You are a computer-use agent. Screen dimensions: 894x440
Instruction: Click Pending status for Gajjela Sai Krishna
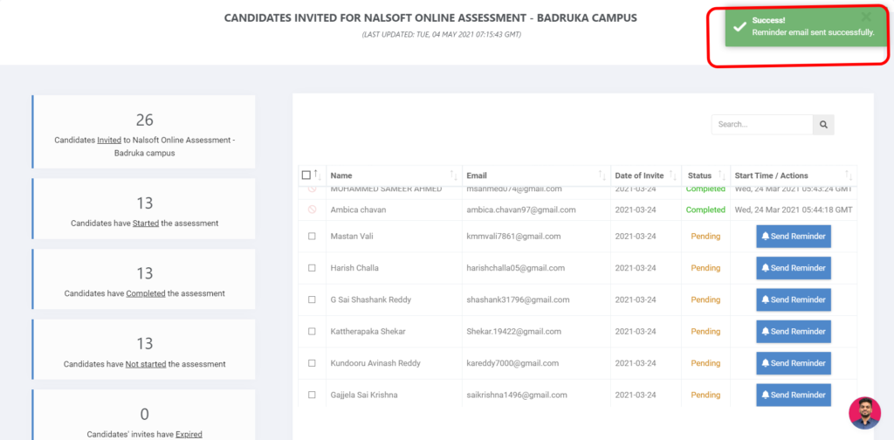click(705, 395)
